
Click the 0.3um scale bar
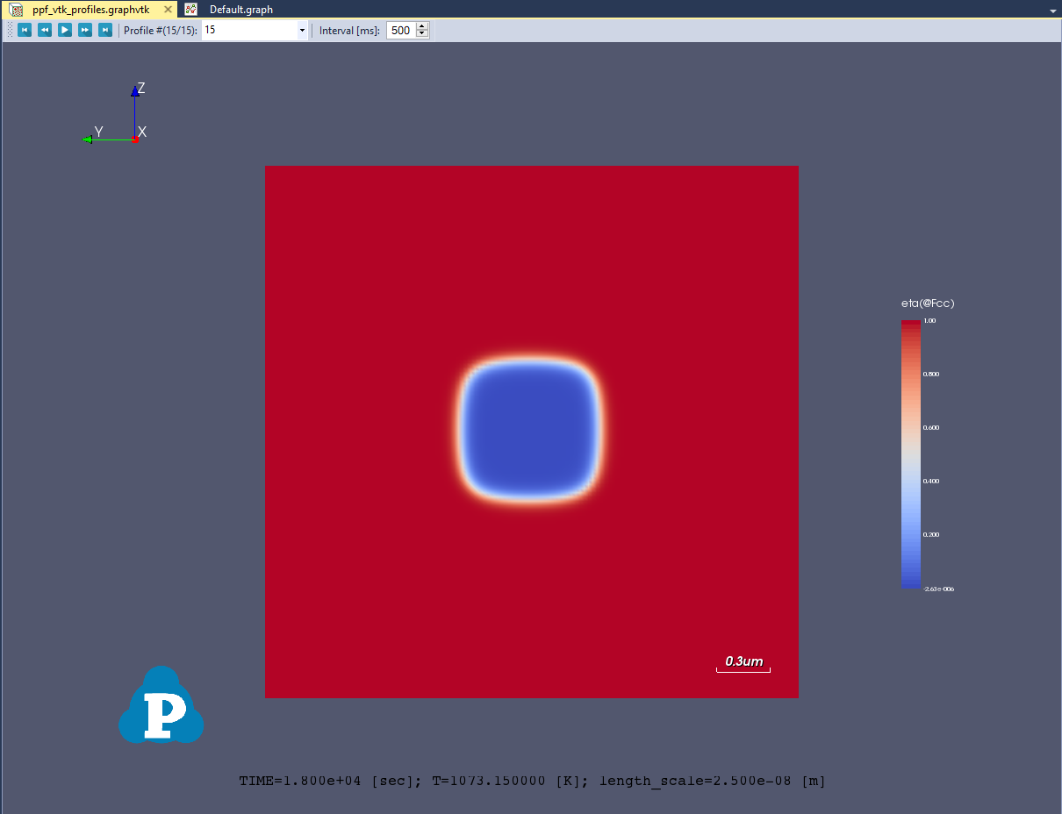tap(743, 670)
